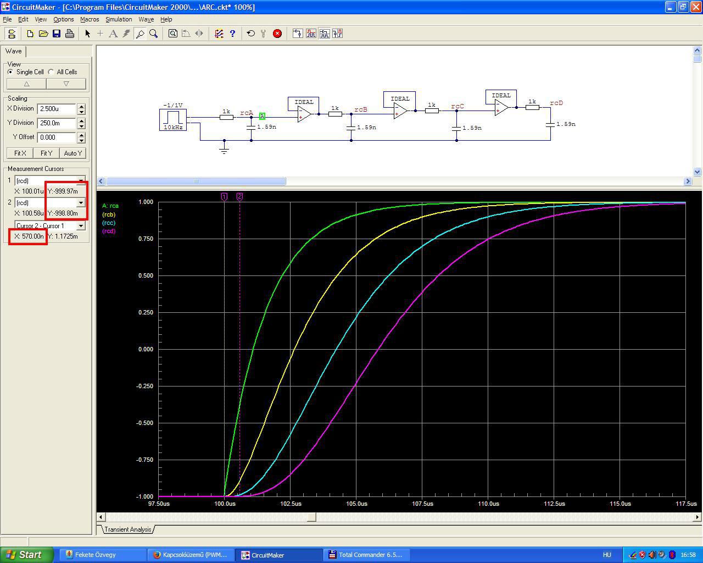Open Total Commander from the taskbar

tap(365, 555)
